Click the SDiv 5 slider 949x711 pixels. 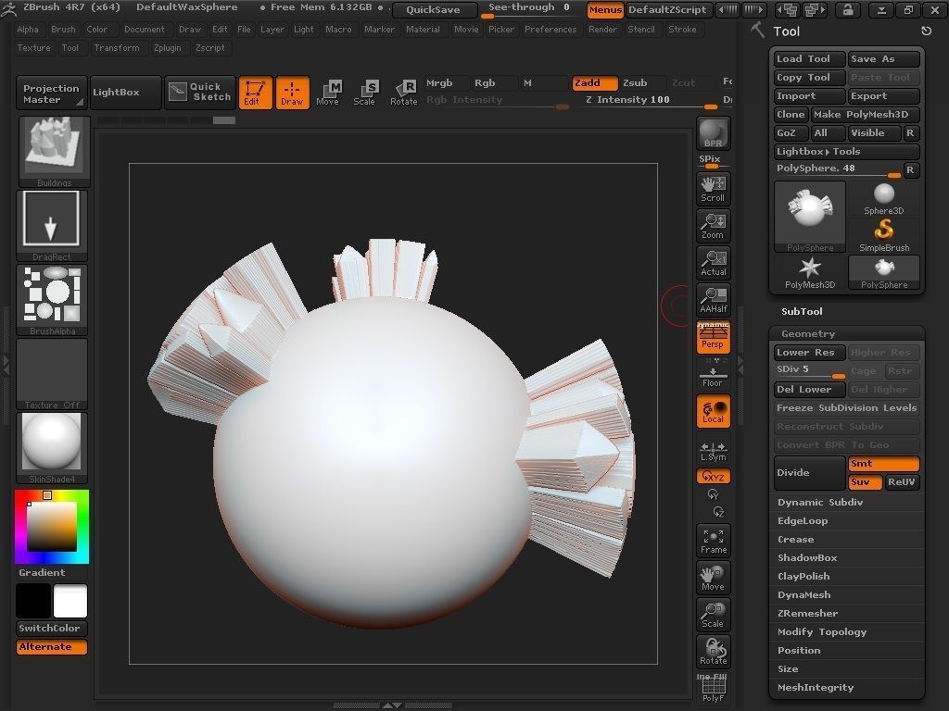coord(810,370)
